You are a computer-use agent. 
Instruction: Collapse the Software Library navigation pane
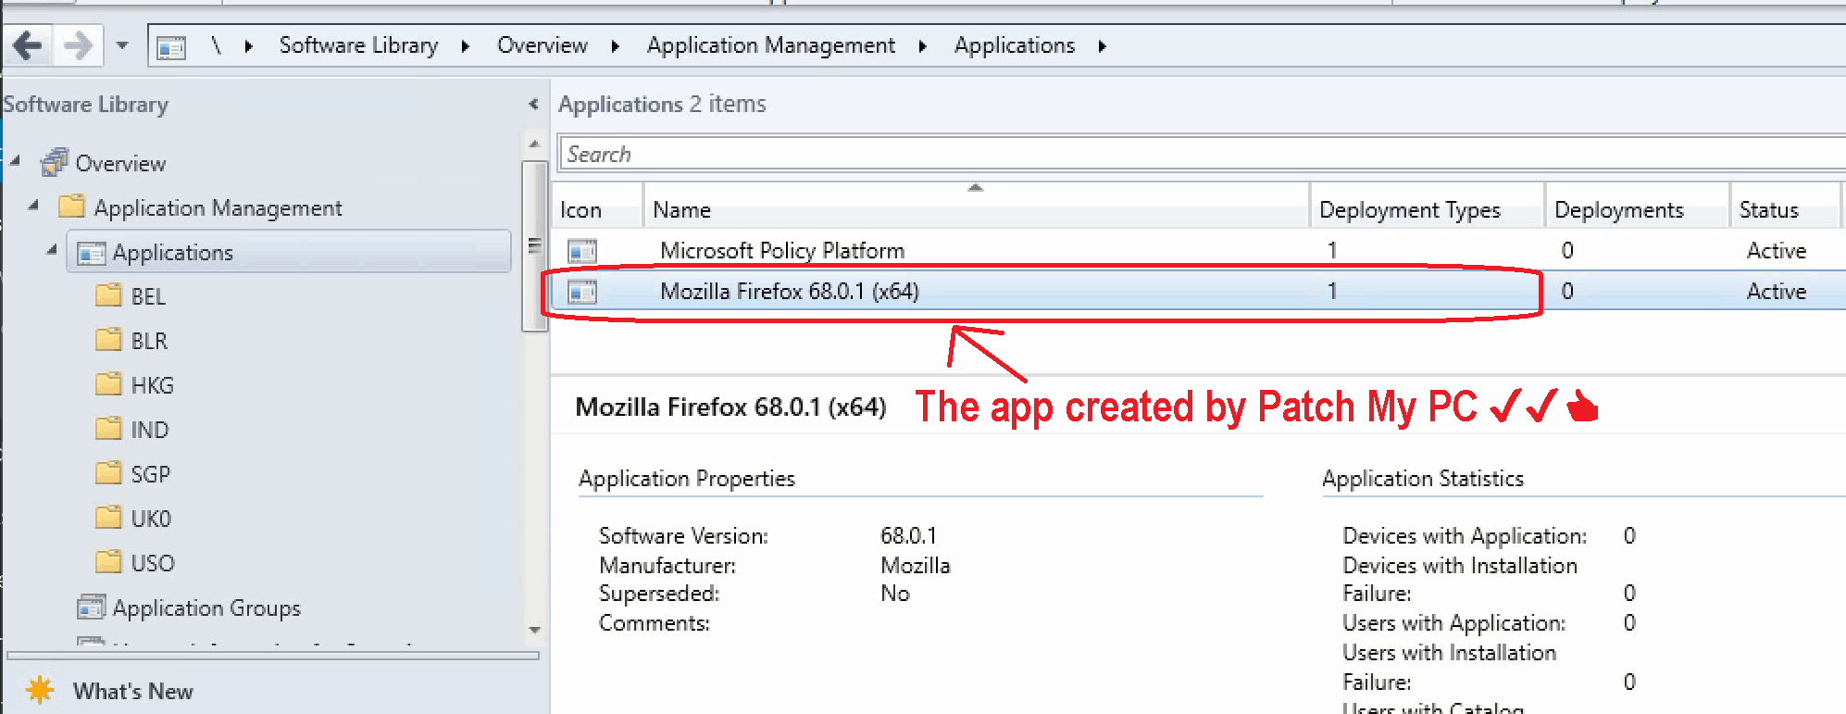tap(533, 105)
